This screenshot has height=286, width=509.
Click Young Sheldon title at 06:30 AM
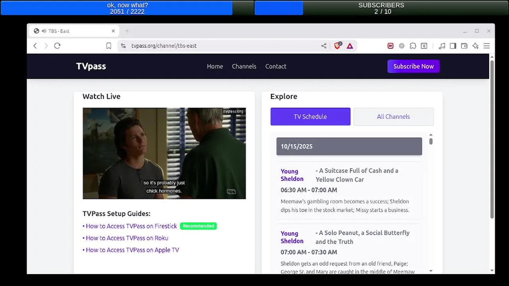292,175
